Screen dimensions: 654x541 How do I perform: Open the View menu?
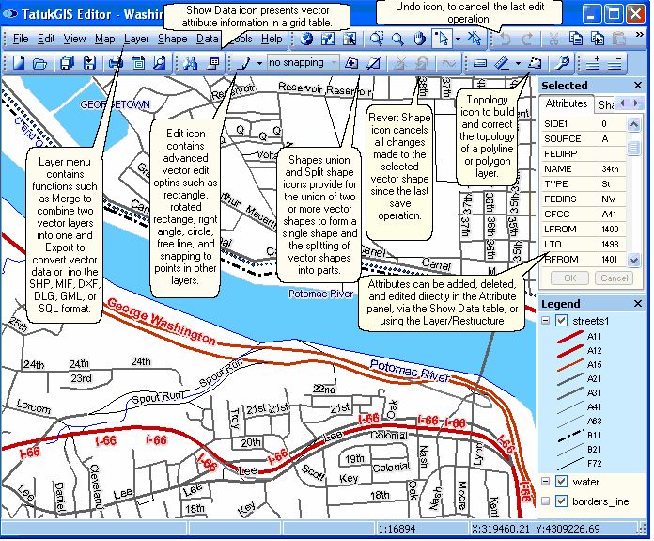74,39
